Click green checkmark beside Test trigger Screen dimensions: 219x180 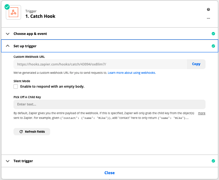pyautogui.click(x=213, y=161)
